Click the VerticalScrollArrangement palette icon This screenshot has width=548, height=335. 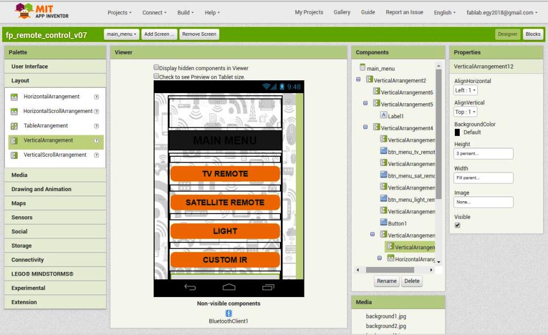pos(14,155)
